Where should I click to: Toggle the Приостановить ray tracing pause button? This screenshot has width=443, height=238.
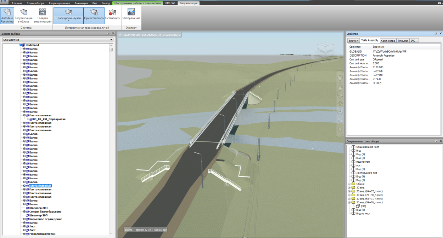(x=94, y=15)
